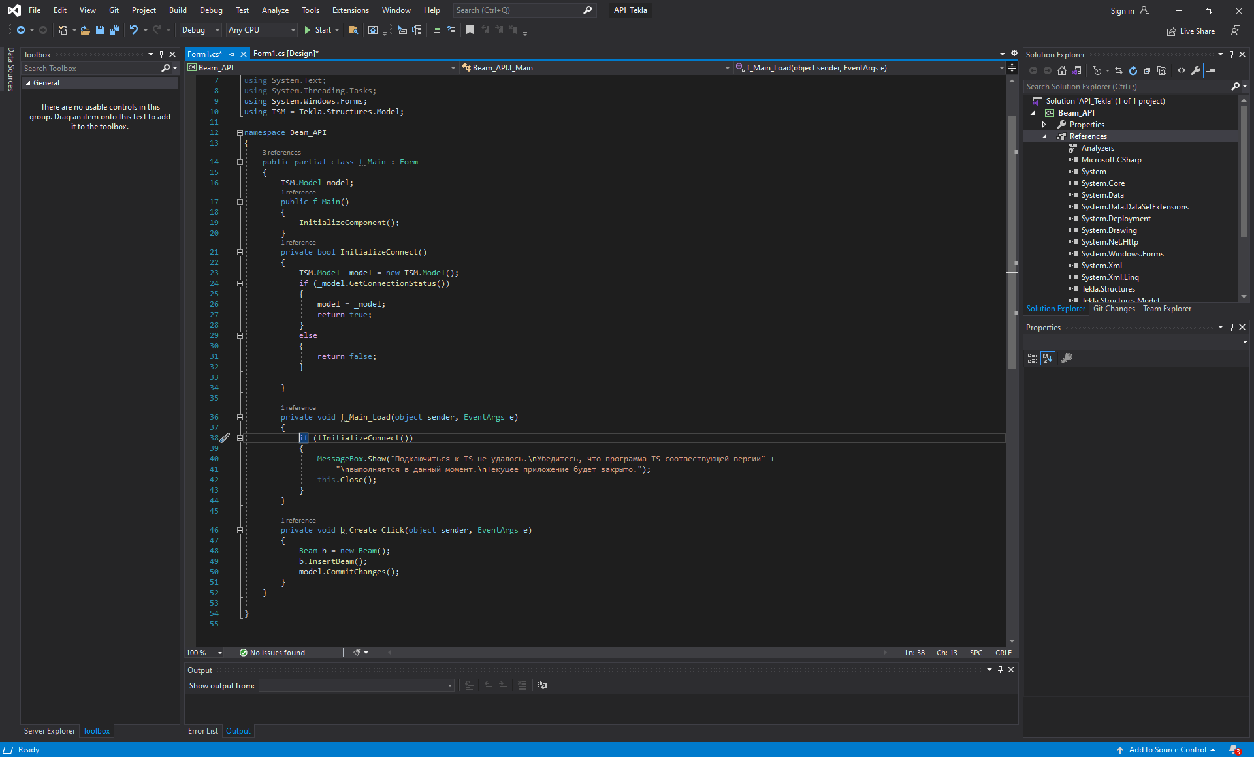Collapse the References node

coord(1046,136)
